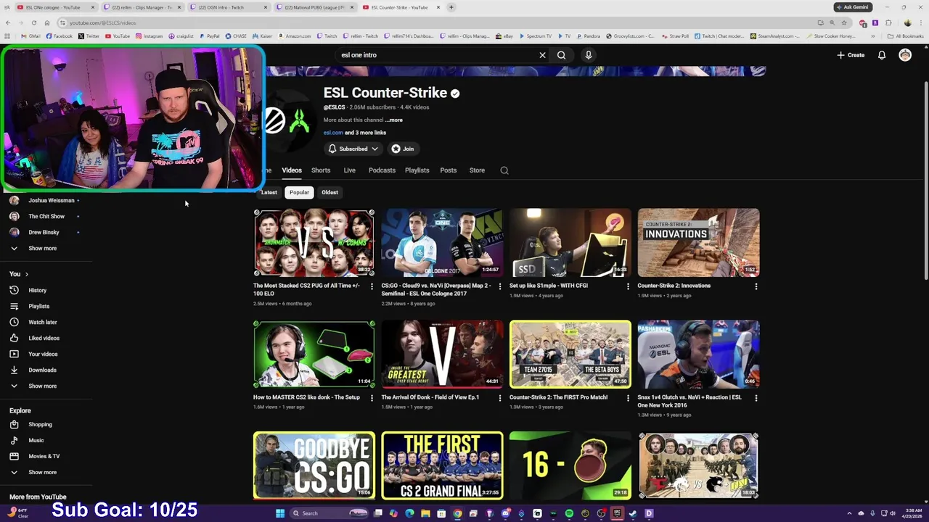Expand channel description via ...more
This screenshot has height=522, width=929.
tap(393, 120)
